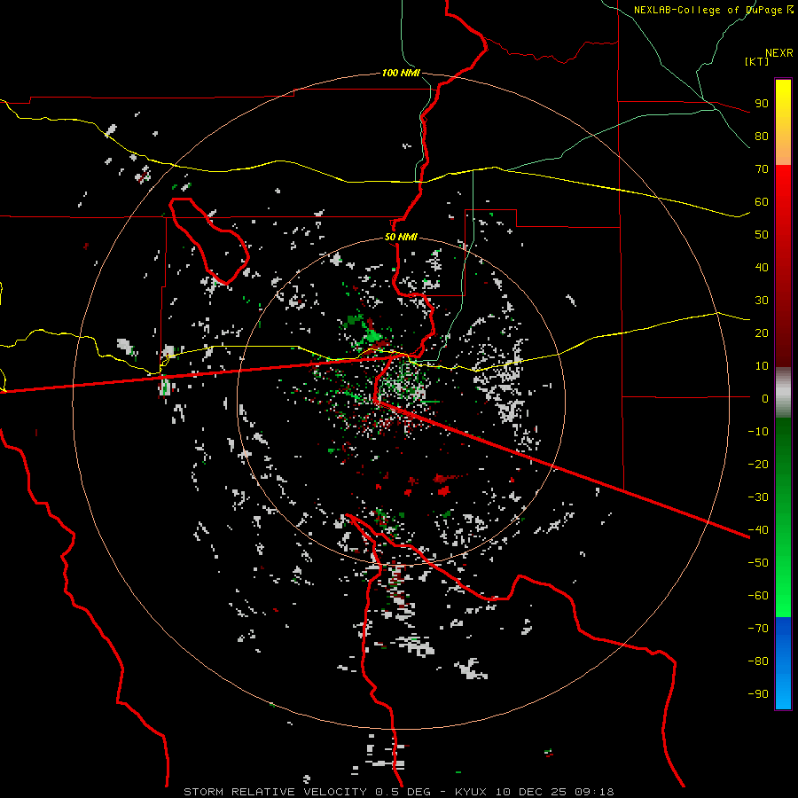
Task: Click the "0.5 DEG" elevation angle in caption
Action: point(403,792)
